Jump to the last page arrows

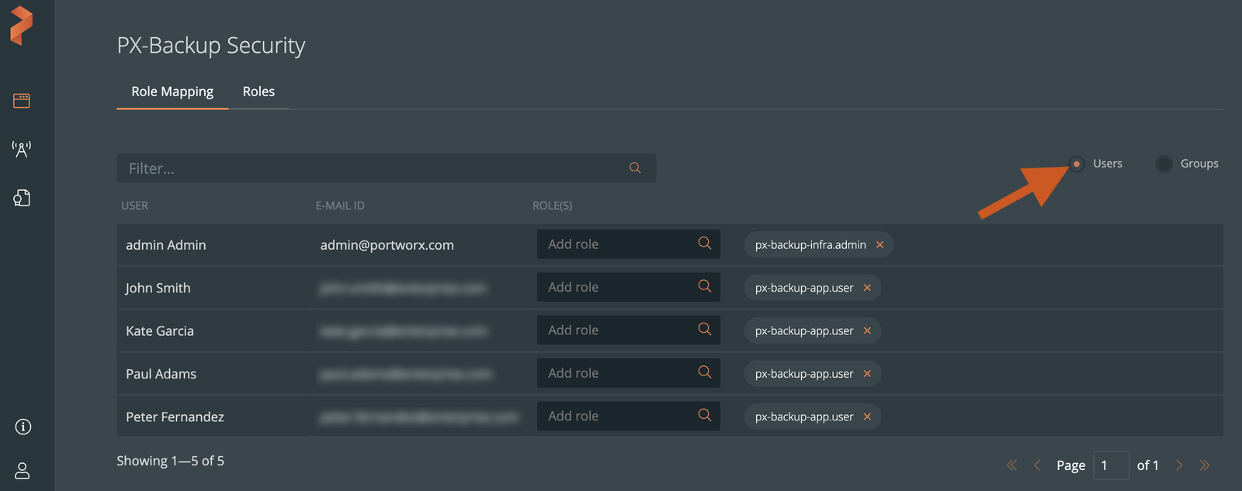[x=1205, y=465]
